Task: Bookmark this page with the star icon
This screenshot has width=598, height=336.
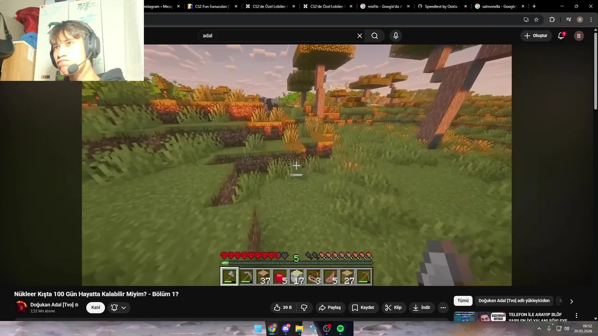Action: [536, 20]
